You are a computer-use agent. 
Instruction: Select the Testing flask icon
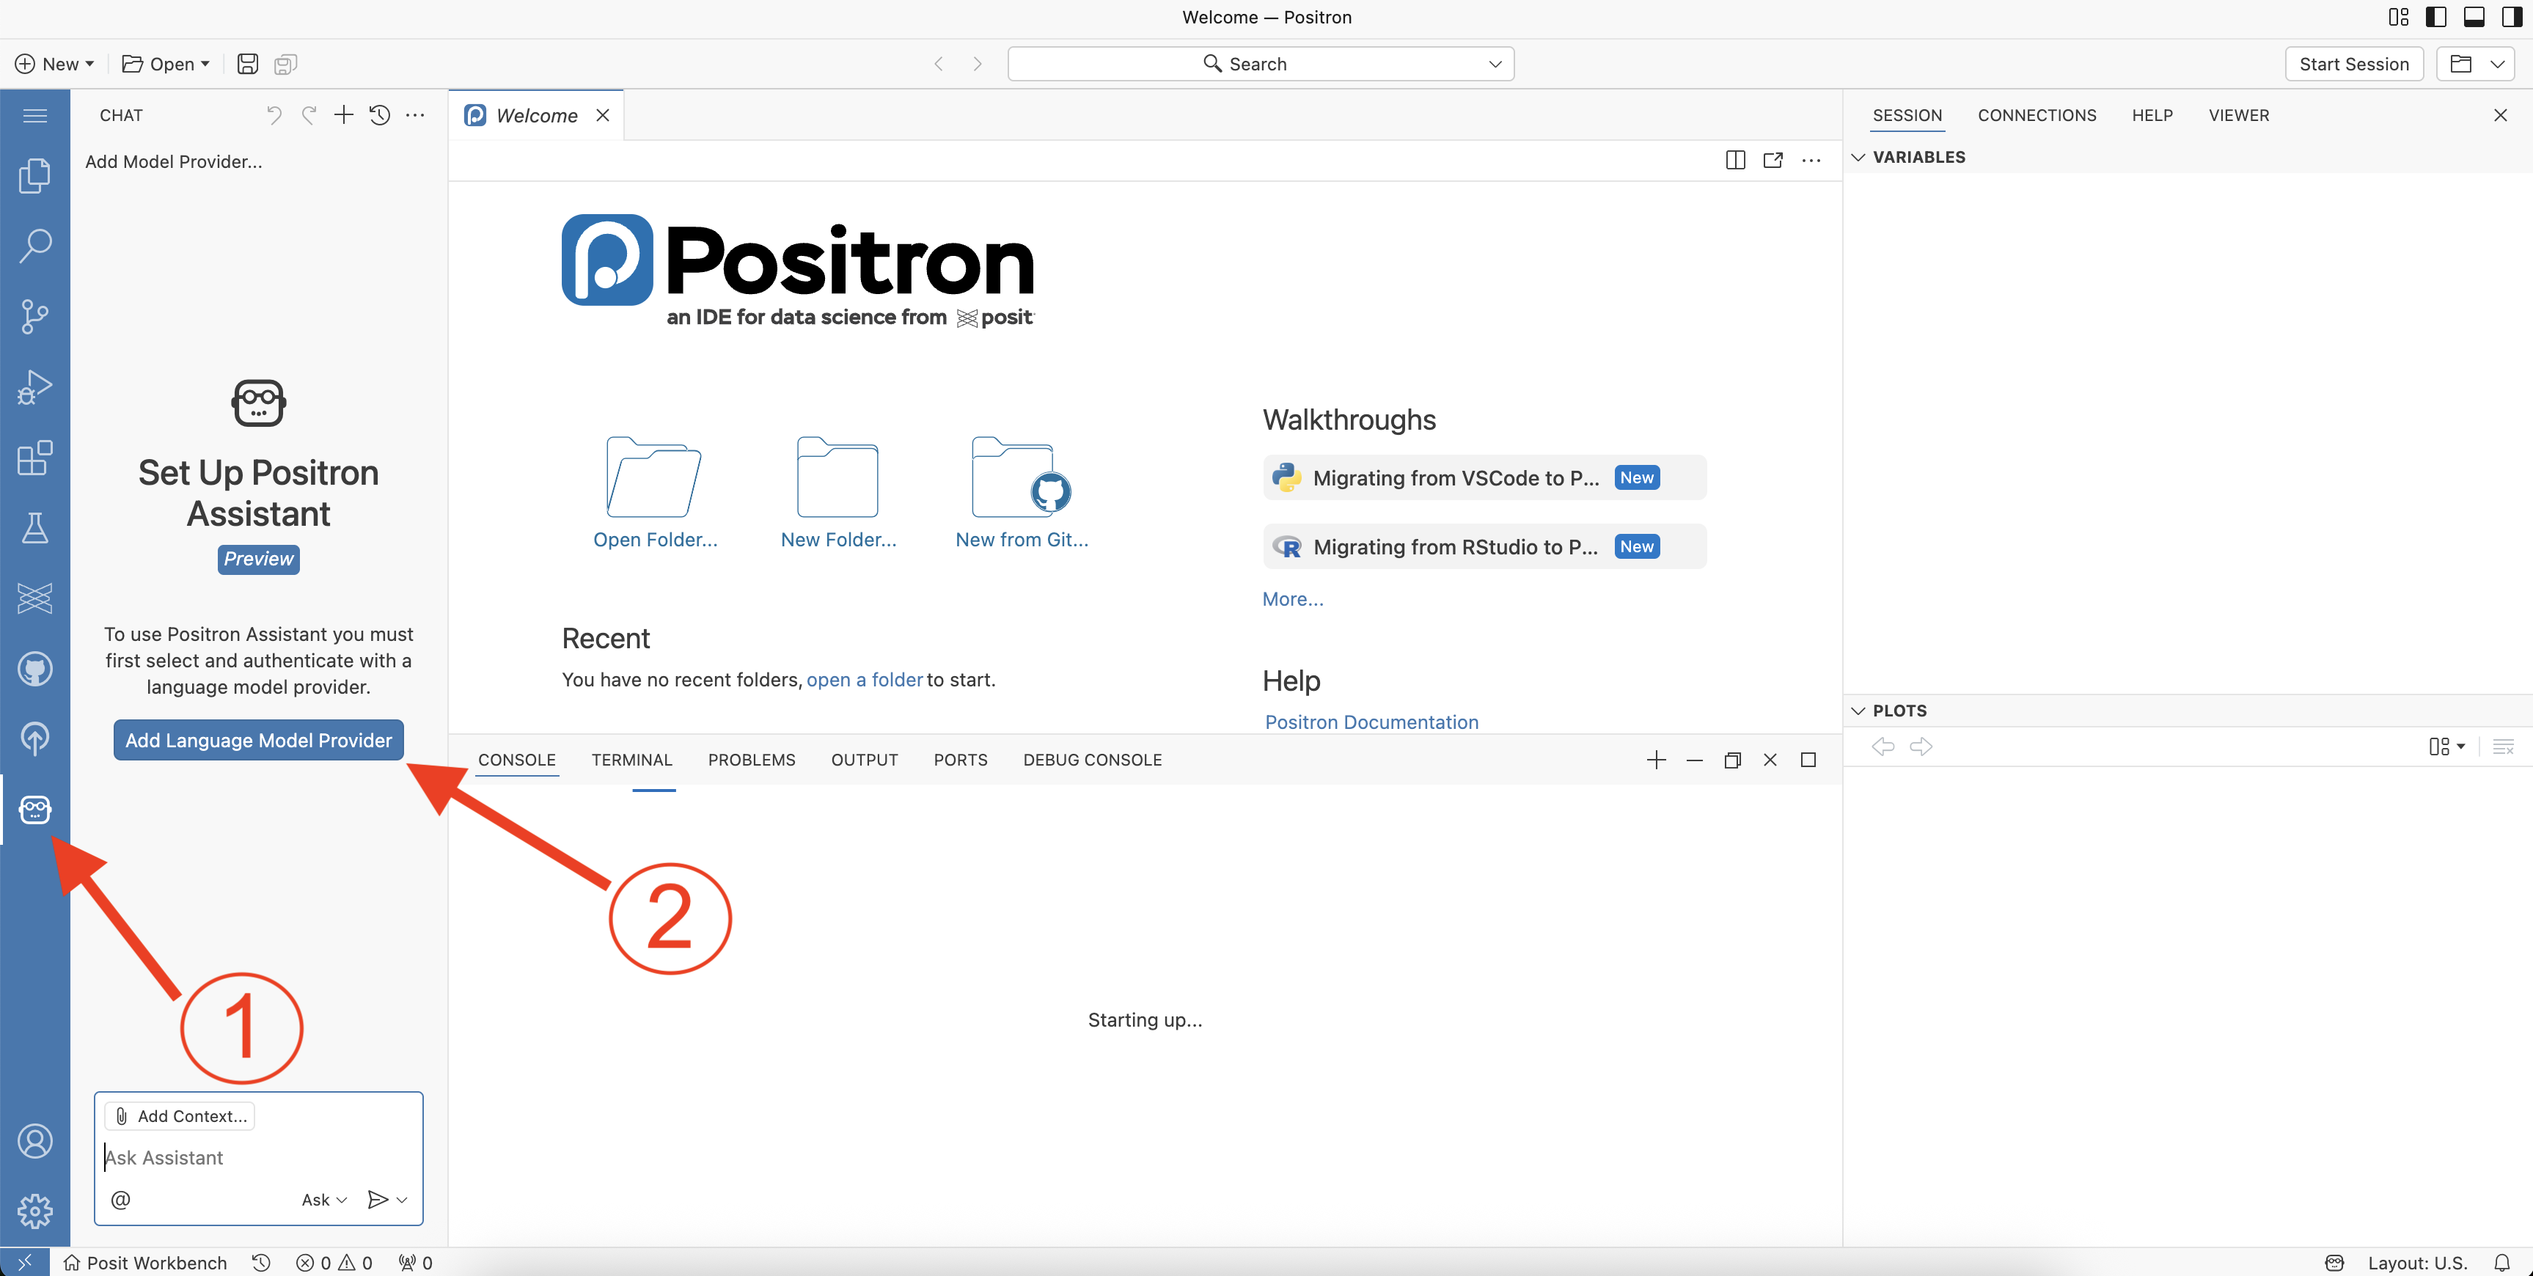coord(35,529)
